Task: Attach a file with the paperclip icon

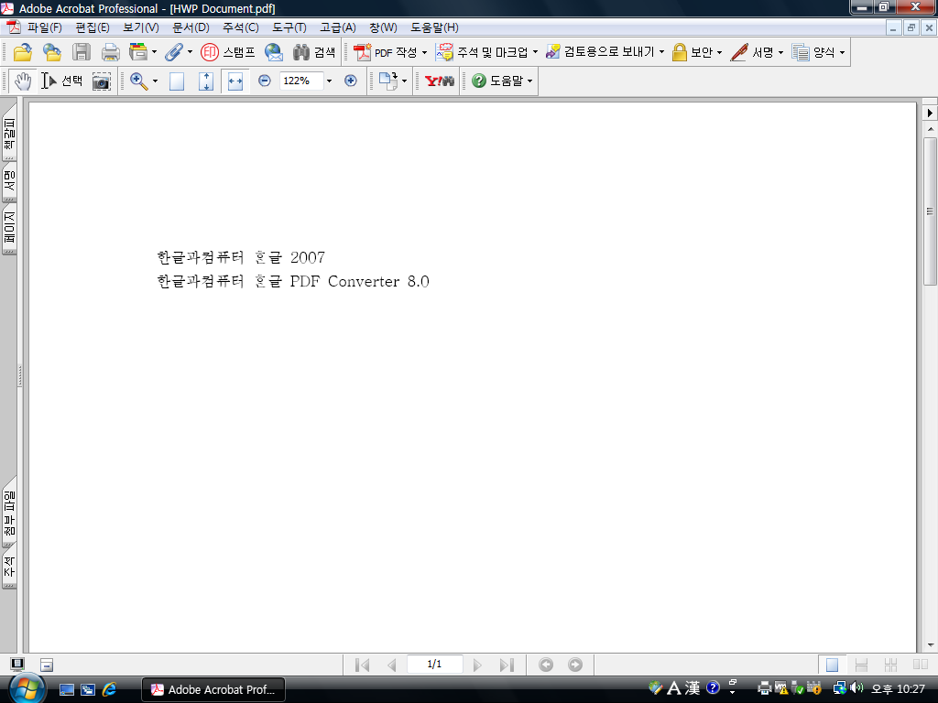Action: tap(173, 52)
